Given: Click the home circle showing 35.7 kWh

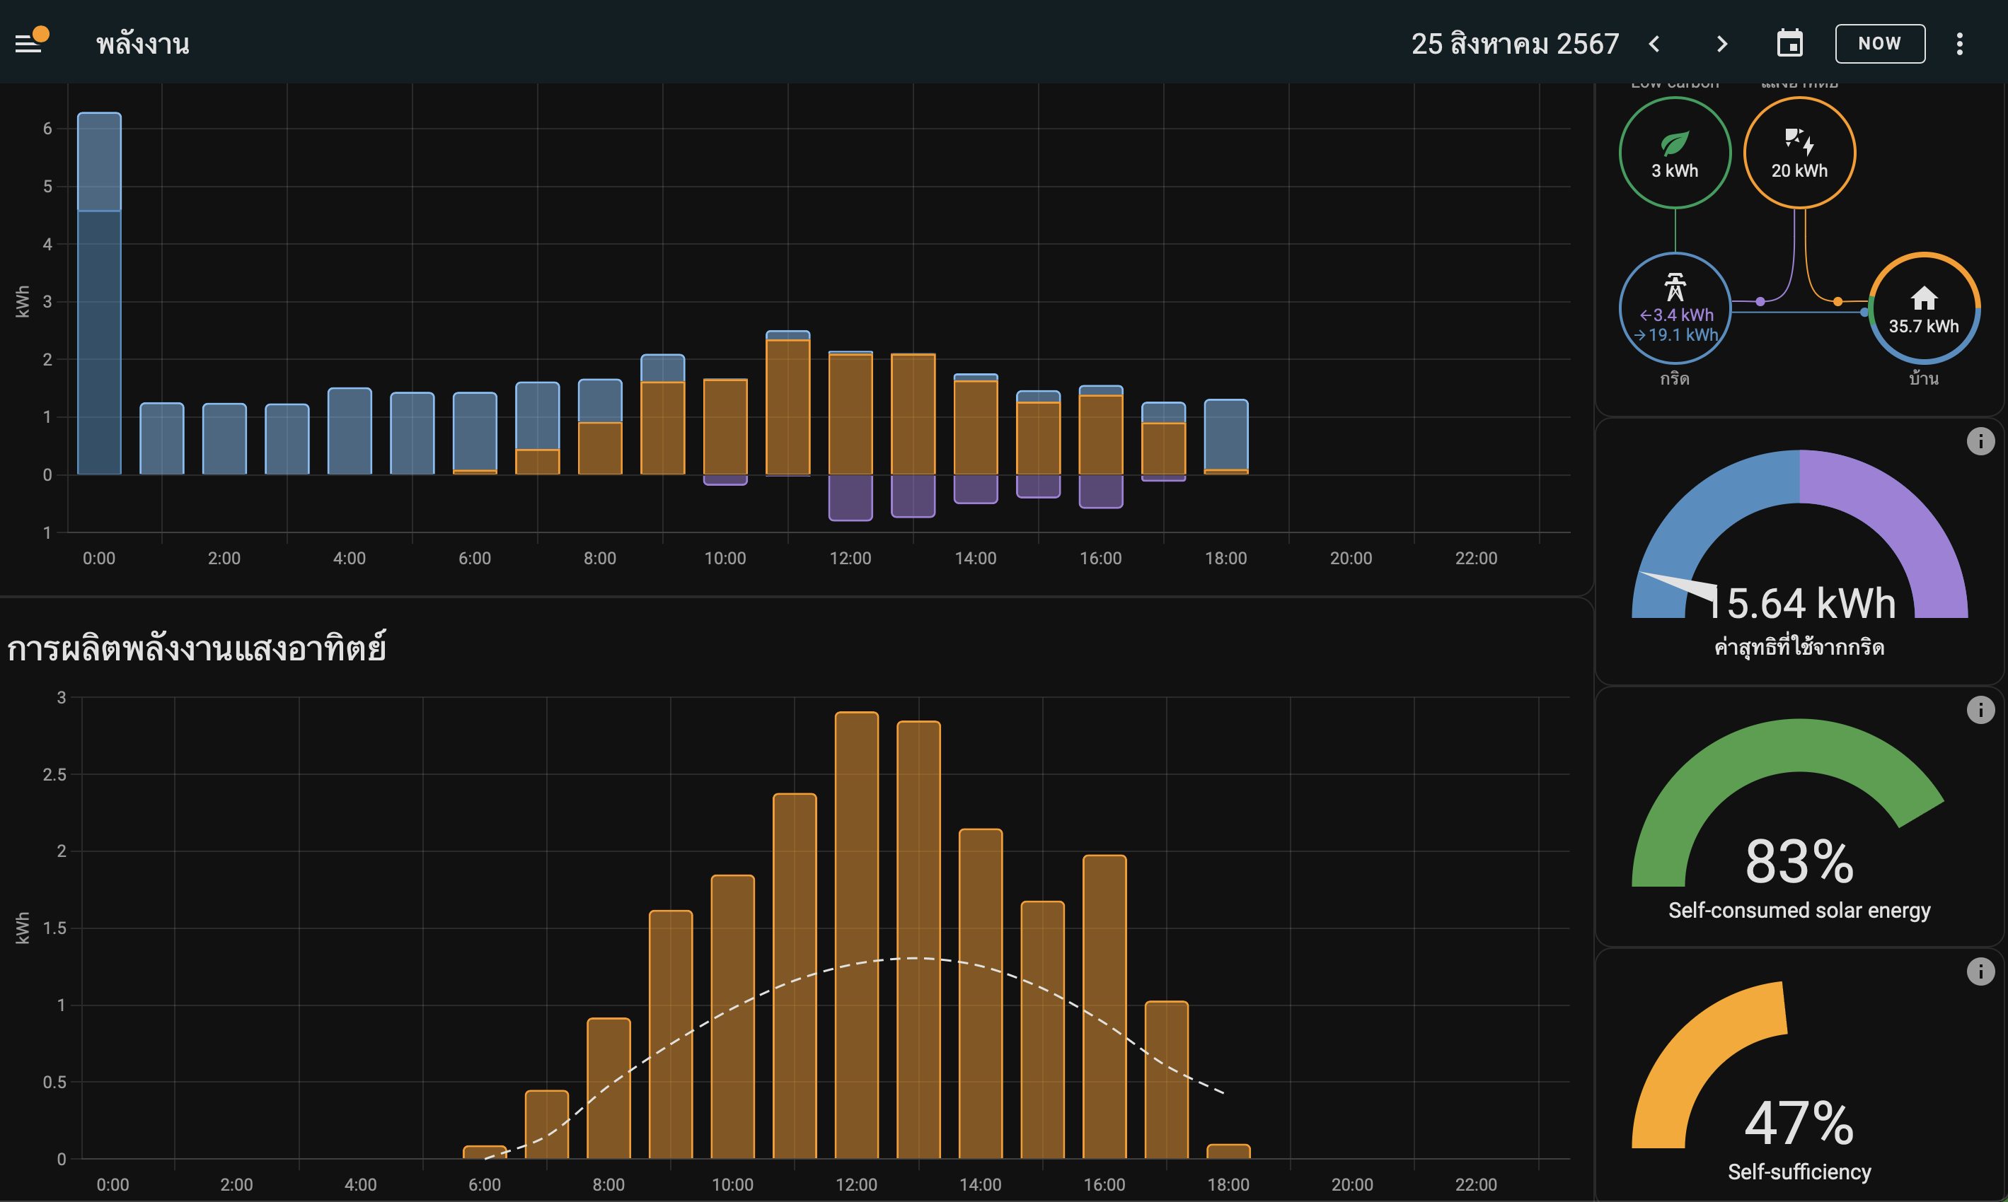Looking at the screenshot, I should [1924, 308].
